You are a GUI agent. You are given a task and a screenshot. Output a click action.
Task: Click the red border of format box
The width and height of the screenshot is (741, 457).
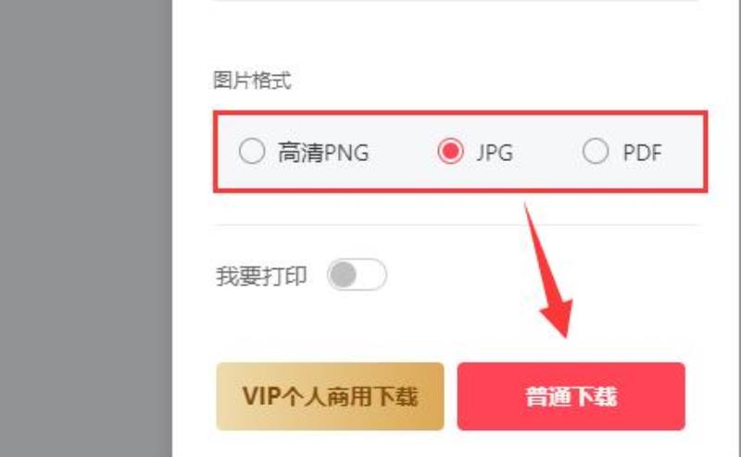point(460,114)
